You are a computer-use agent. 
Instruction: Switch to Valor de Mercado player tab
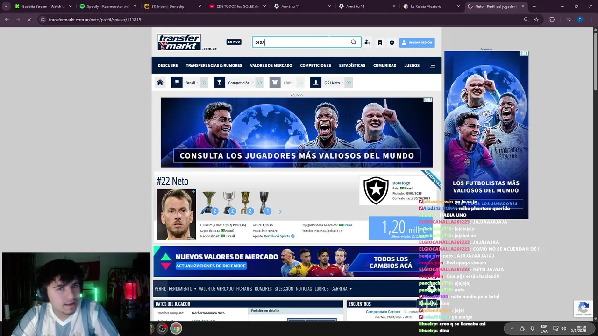point(216,289)
